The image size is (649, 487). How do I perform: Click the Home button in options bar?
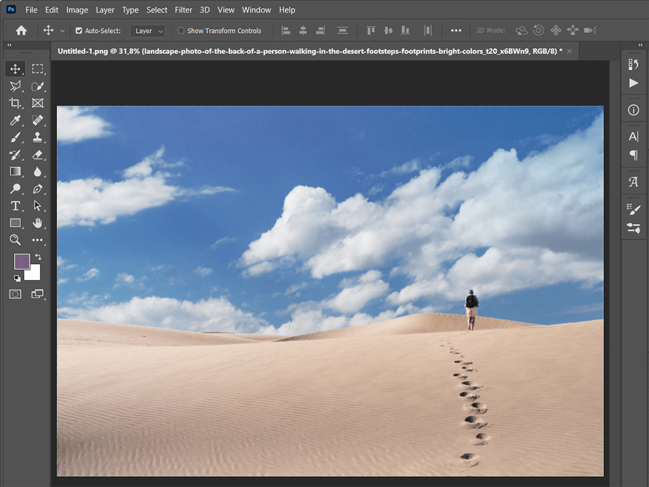pos(21,30)
